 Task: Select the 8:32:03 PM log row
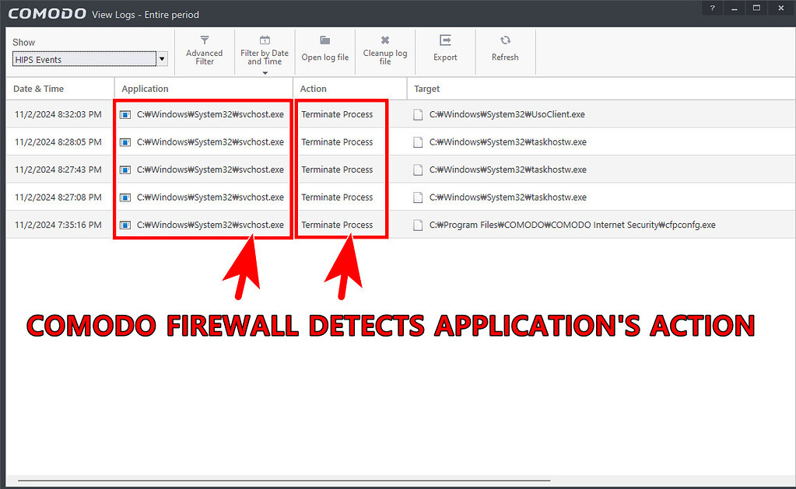58,114
